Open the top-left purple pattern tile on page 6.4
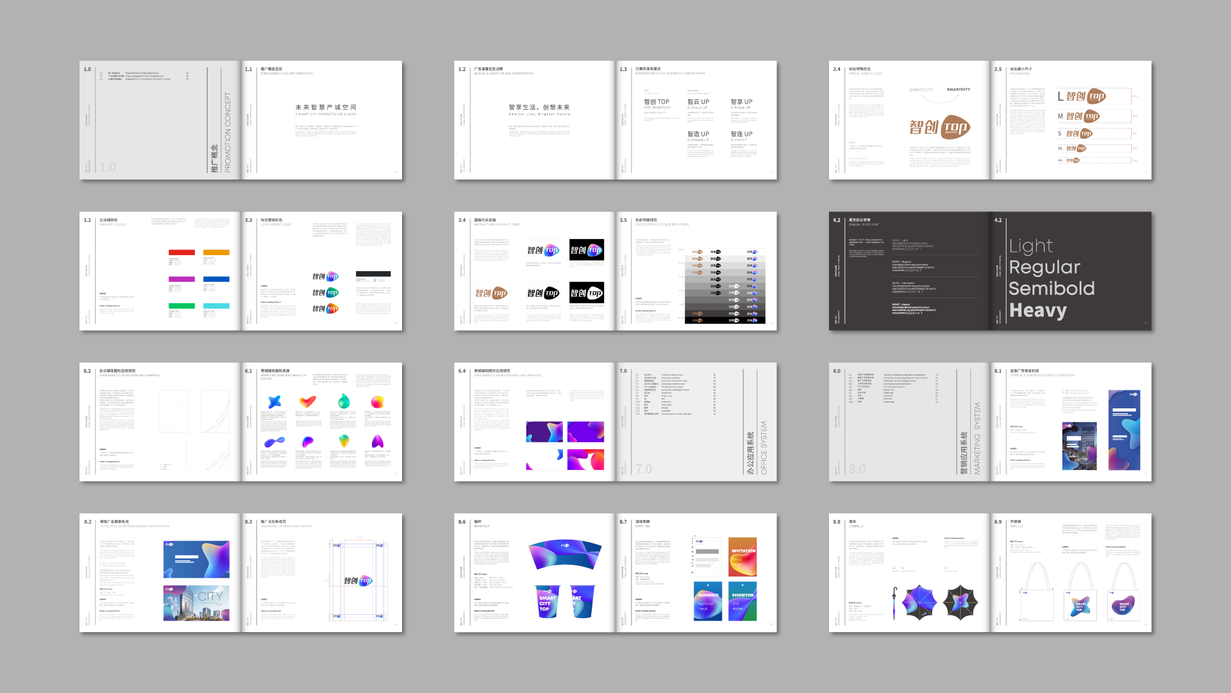Image resolution: width=1231 pixels, height=693 pixels. click(544, 431)
